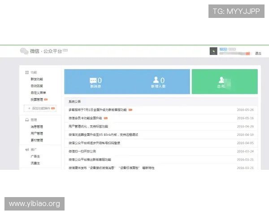
Task: Open announcement about X5 Blink内核 upgrade
Action: pyautogui.click(x=103, y=135)
